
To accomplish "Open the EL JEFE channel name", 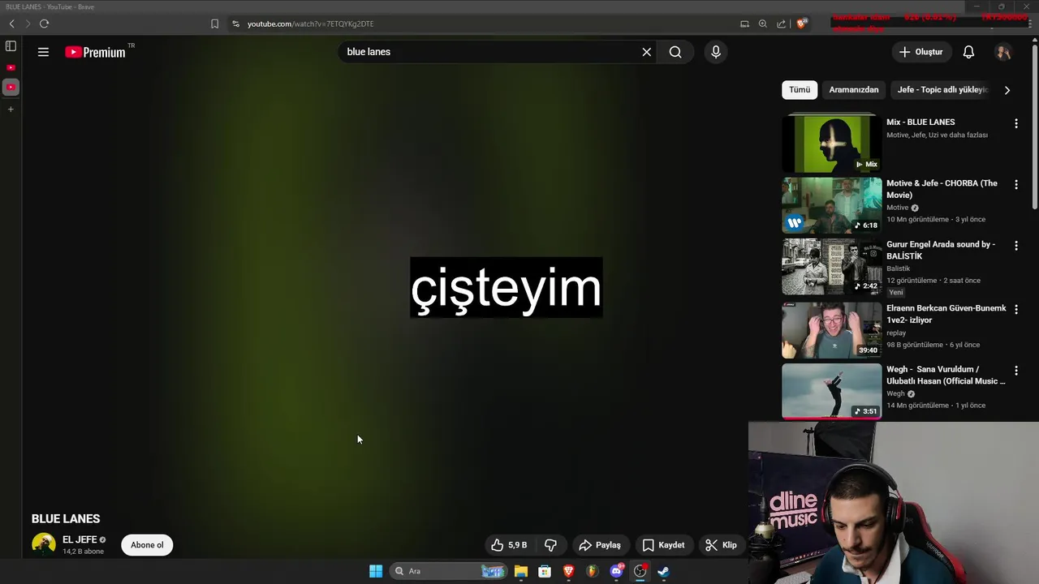I will tap(80, 539).
